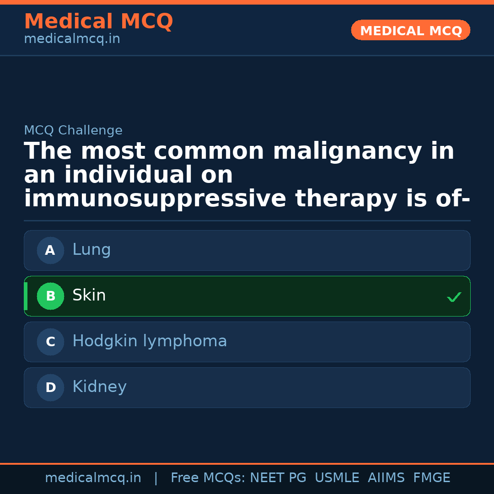Click the orange MEDICAL MCQ badge

pyautogui.click(x=410, y=30)
